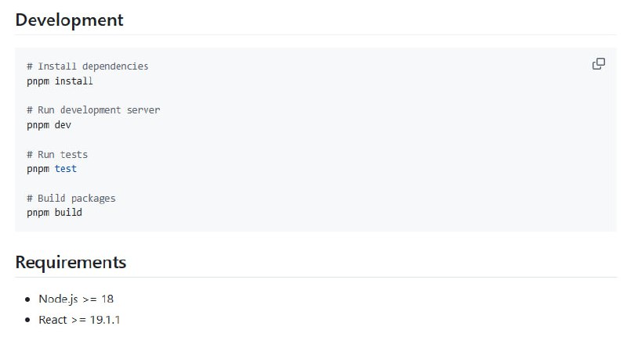This screenshot has width=627, height=337.
Task: Click the 'React >= 19.1.1' list item
Action: tap(79, 320)
